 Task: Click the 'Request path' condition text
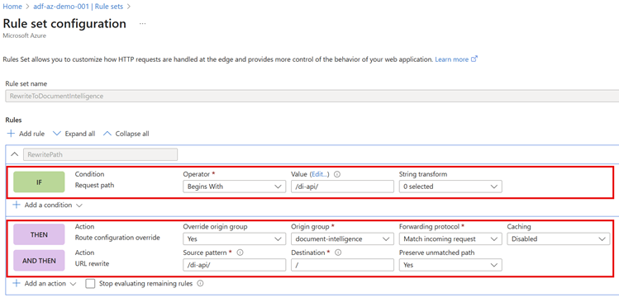coord(94,185)
